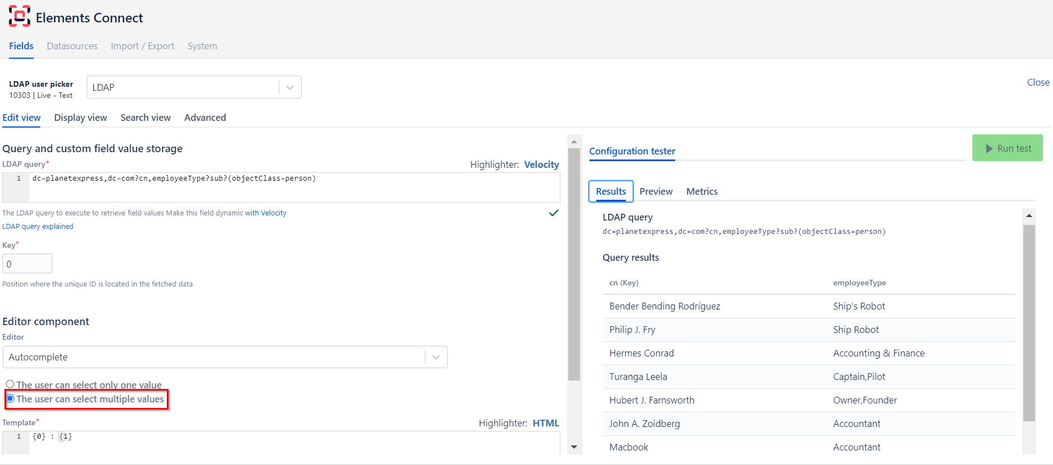Open the 'LDAP query explained' link
The height and width of the screenshot is (465, 1053).
click(x=38, y=227)
